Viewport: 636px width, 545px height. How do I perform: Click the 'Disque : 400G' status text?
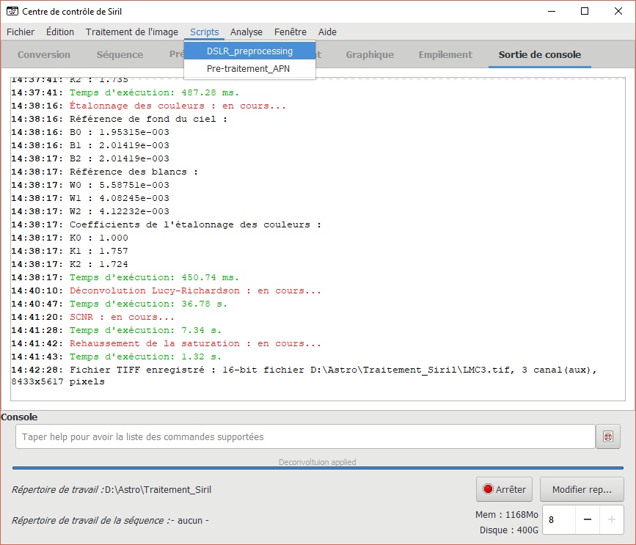pos(509,530)
